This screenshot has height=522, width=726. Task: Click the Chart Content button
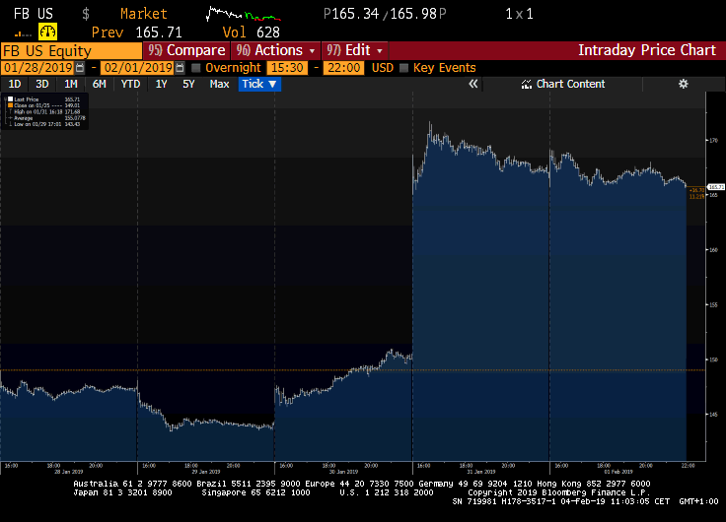pyautogui.click(x=562, y=84)
